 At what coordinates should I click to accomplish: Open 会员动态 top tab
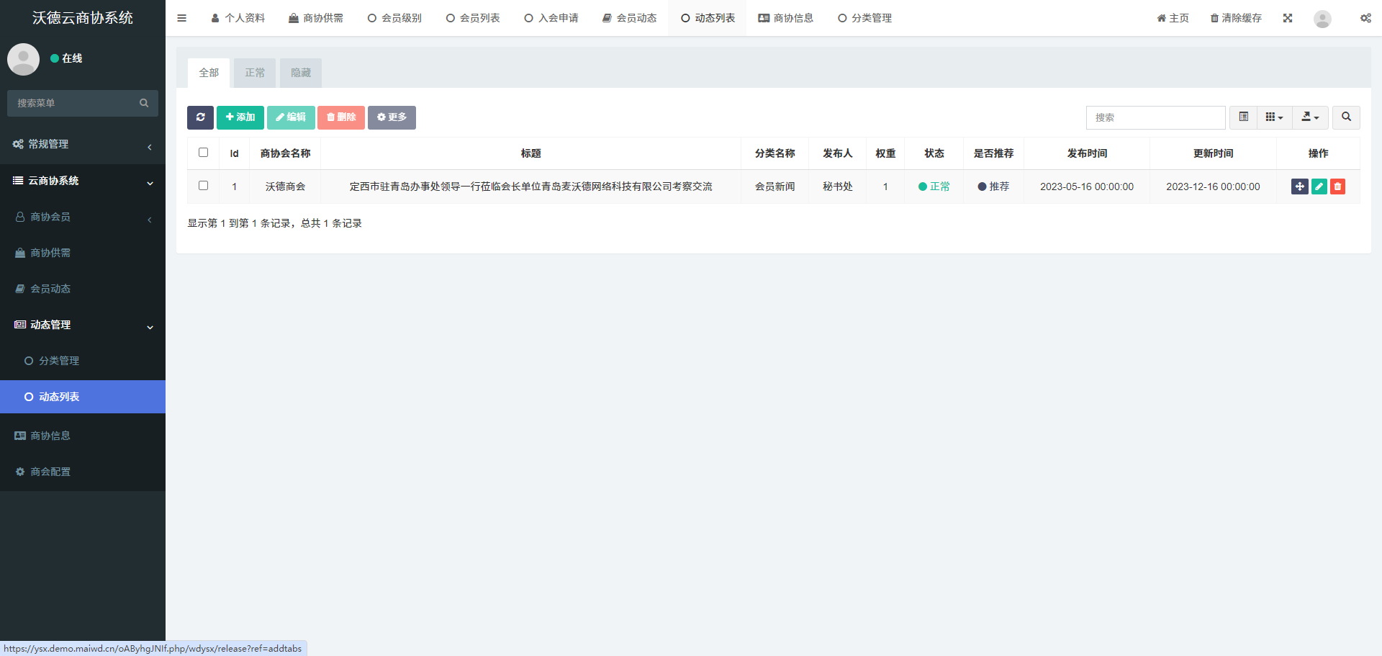point(630,18)
